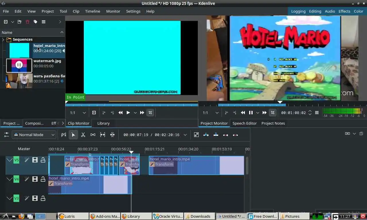
Task: Select the Spacer tool
Action: [x=93, y=135]
